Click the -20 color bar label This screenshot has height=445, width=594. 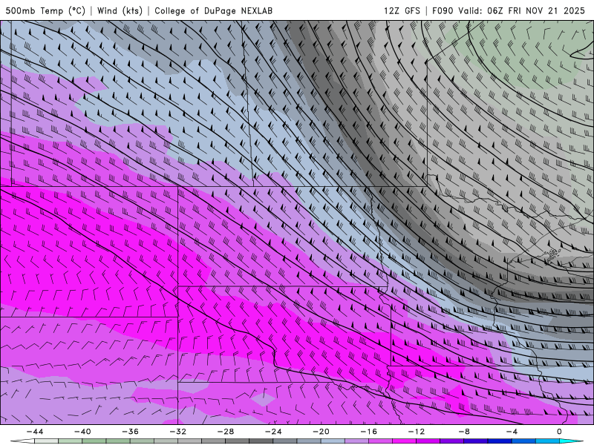(322, 432)
